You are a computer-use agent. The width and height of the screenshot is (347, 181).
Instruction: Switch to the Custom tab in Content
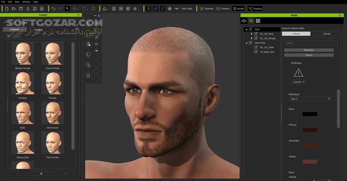click(38, 30)
